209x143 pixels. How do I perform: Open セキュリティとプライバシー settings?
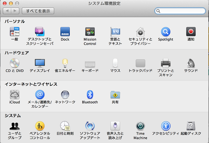pyautogui.click(x=140, y=32)
